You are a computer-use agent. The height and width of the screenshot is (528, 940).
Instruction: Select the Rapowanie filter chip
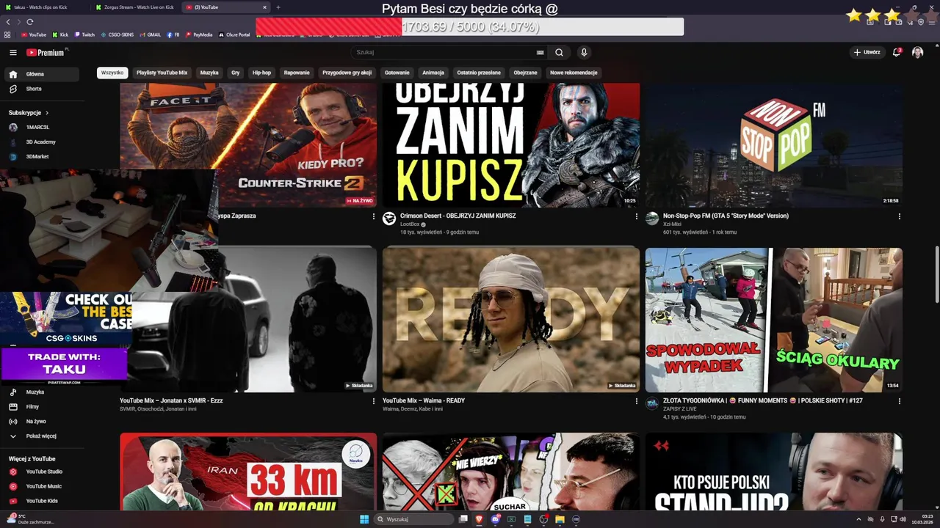297,73
